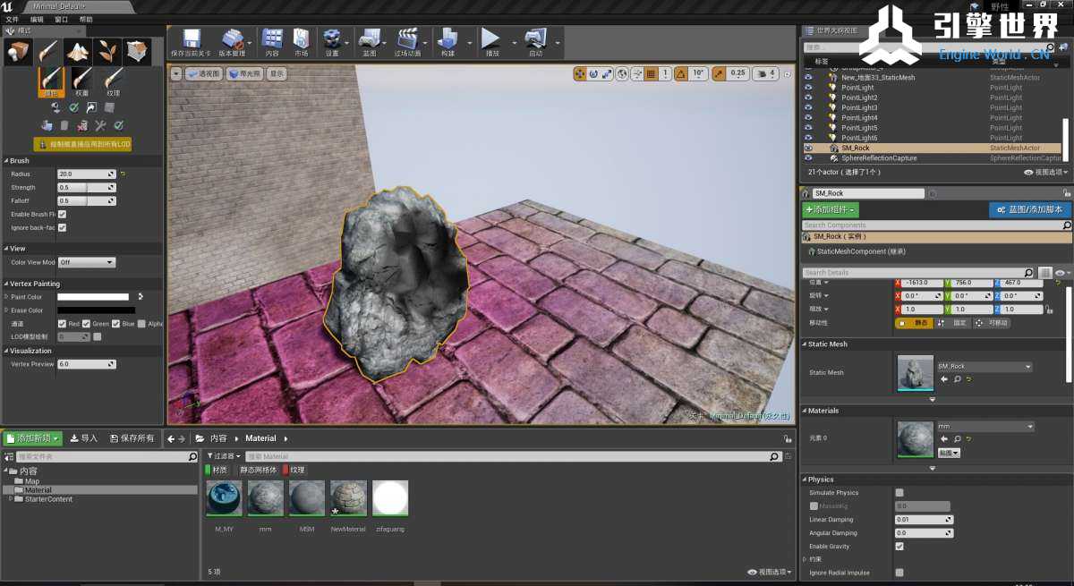Image resolution: width=1074 pixels, height=586 pixels.
Task: Open the 窗口 Window menu
Action: tap(61, 19)
